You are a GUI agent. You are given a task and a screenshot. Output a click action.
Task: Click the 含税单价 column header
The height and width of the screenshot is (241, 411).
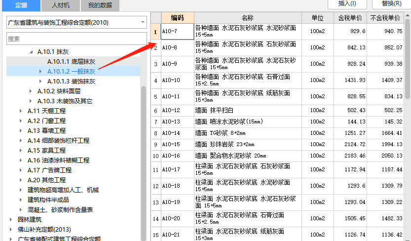[x=350, y=18]
